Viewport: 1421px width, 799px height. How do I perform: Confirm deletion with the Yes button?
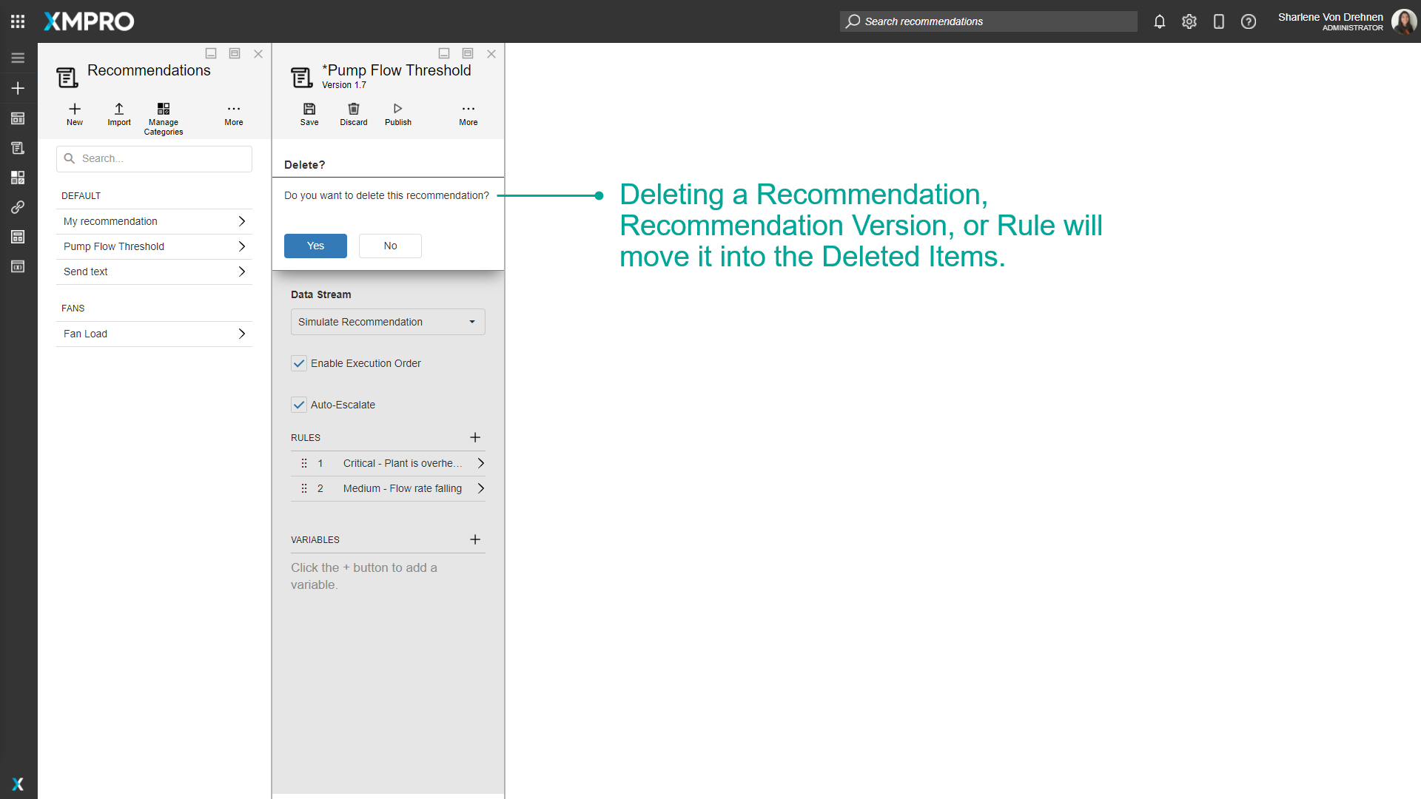[315, 246]
